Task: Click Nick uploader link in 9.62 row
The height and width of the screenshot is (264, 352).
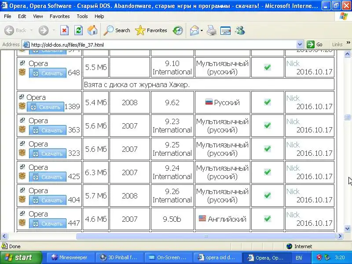Action: [x=293, y=98]
